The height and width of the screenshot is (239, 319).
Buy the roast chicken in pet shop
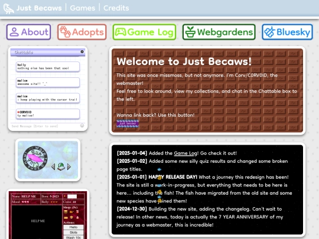[x=71, y=212]
